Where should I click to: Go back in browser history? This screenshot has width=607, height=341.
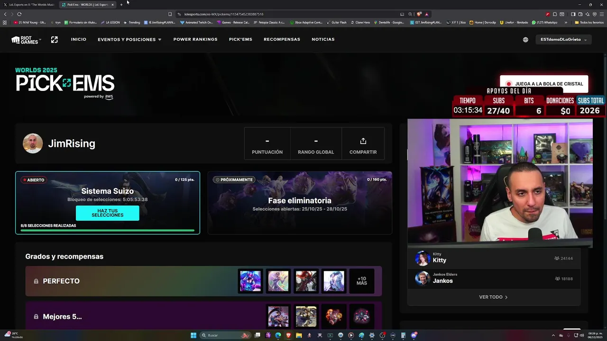coord(5,14)
